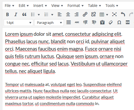
Task: Undo the last action
Action: (x=123, y=14)
